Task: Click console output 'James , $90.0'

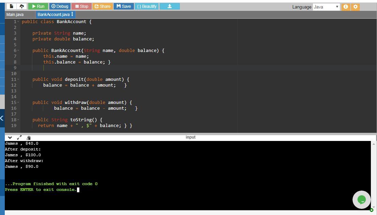Action: (x=22, y=166)
